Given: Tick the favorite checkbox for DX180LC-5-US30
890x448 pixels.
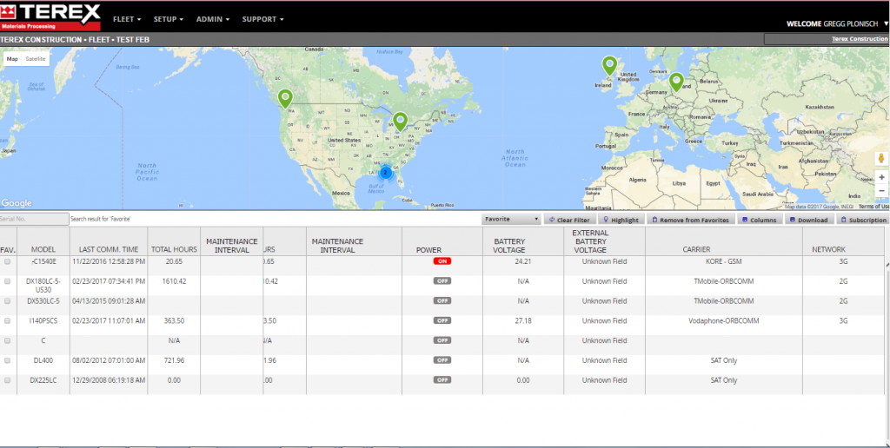Looking at the screenshot, I should click(x=7, y=281).
